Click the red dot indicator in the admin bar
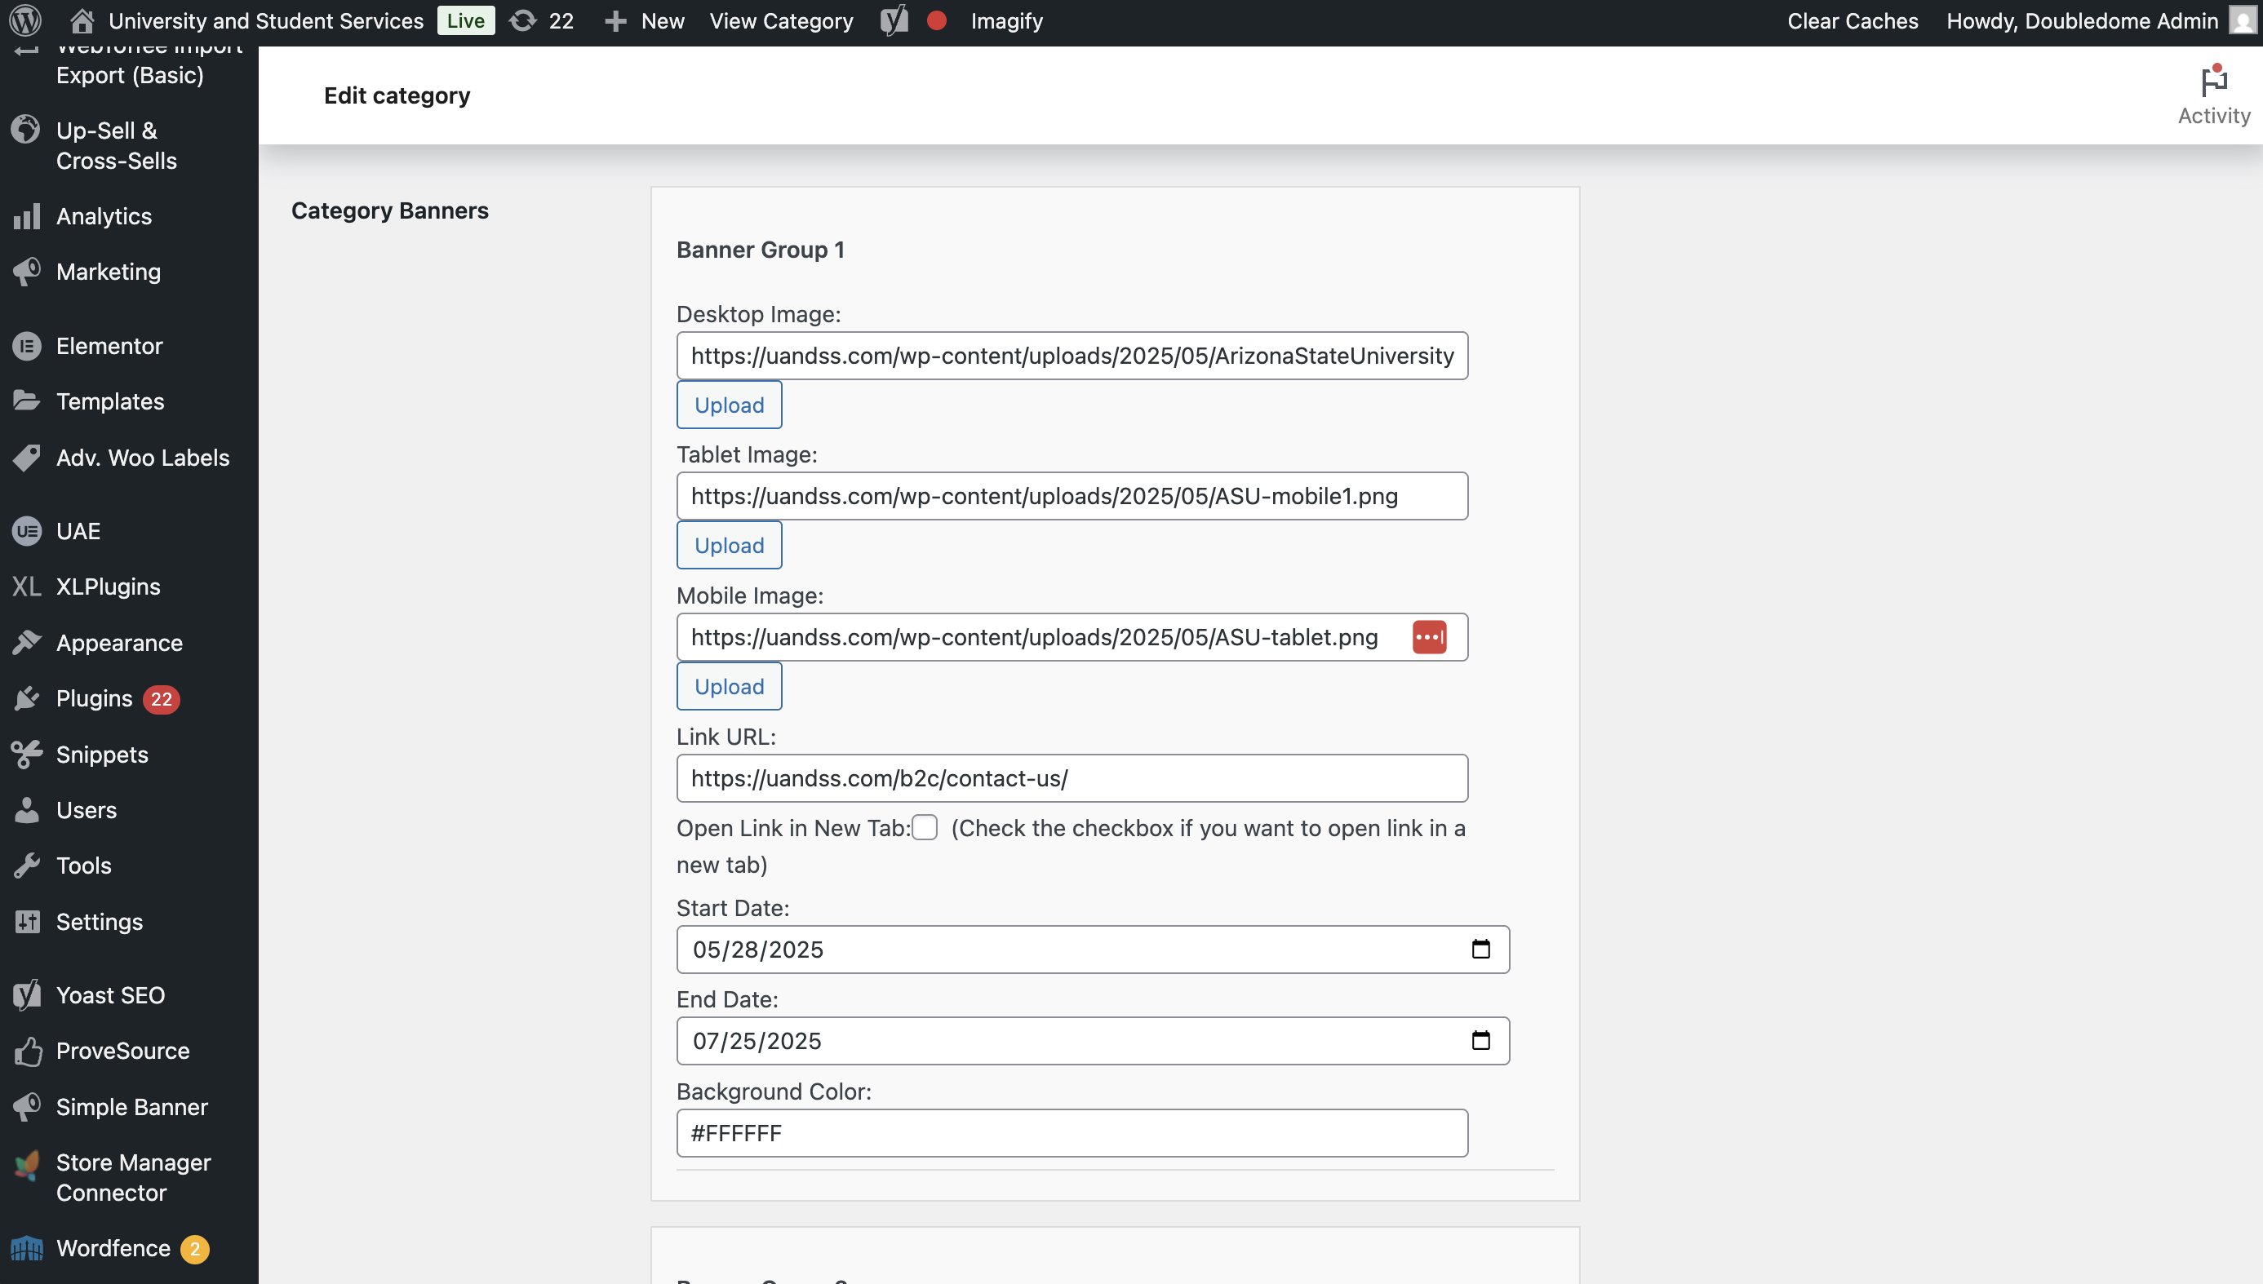2263x1284 pixels. [937, 20]
